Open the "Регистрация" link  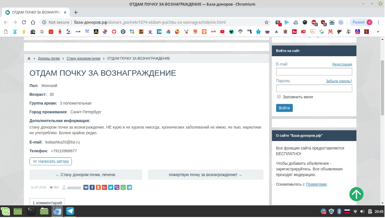point(342,64)
